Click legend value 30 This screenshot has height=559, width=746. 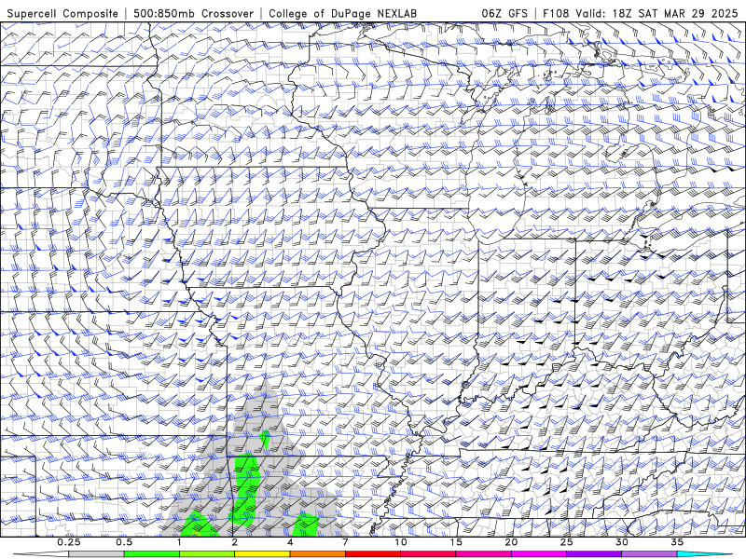(x=621, y=542)
